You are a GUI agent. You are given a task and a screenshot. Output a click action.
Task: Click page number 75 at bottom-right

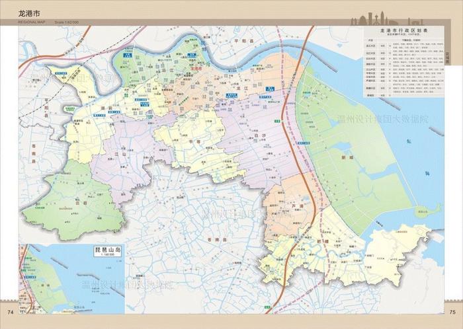(452, 312)
